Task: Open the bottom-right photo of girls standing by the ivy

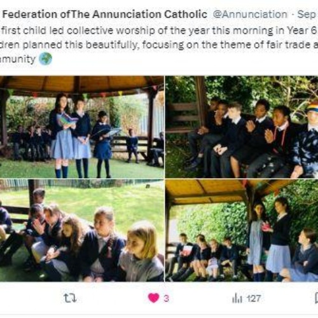Action: (242, 230)
